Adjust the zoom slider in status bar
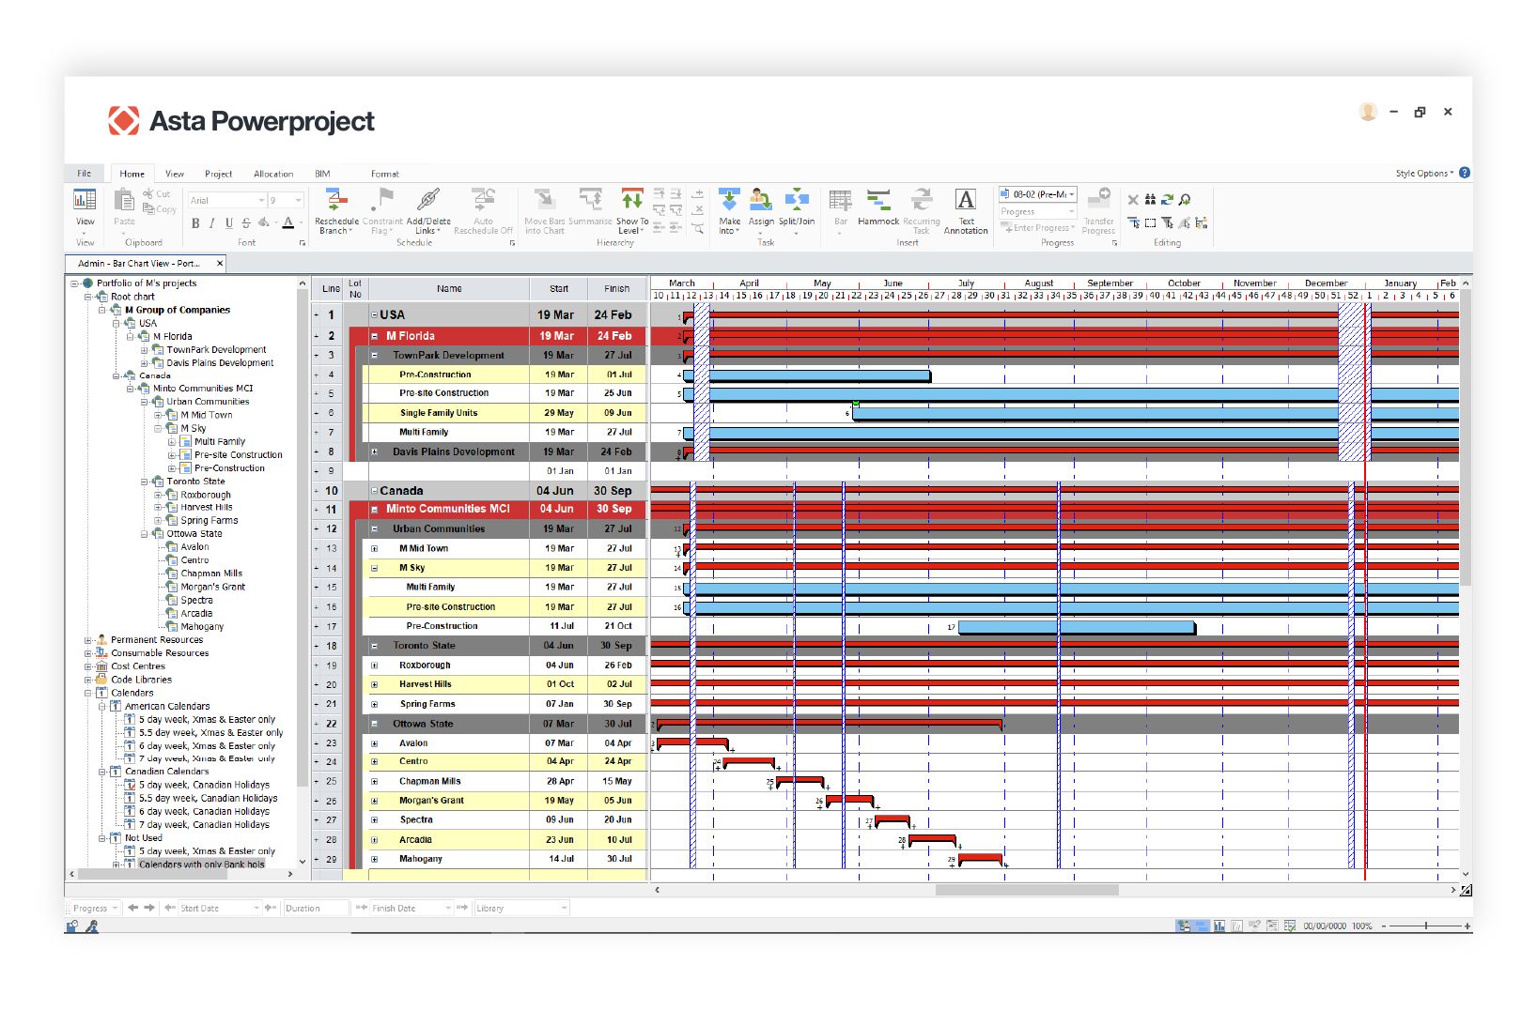The image size is (1537, 1010). coord(1426,926)
